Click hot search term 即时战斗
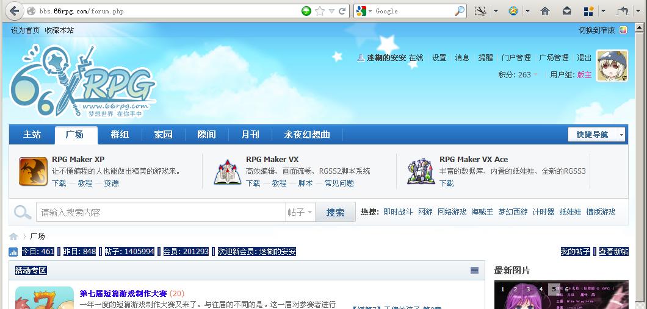Viewport: 647px width, 309px height. [398, 211]
